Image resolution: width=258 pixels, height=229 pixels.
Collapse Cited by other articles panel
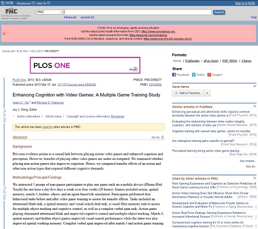click(x=255, y=178)
